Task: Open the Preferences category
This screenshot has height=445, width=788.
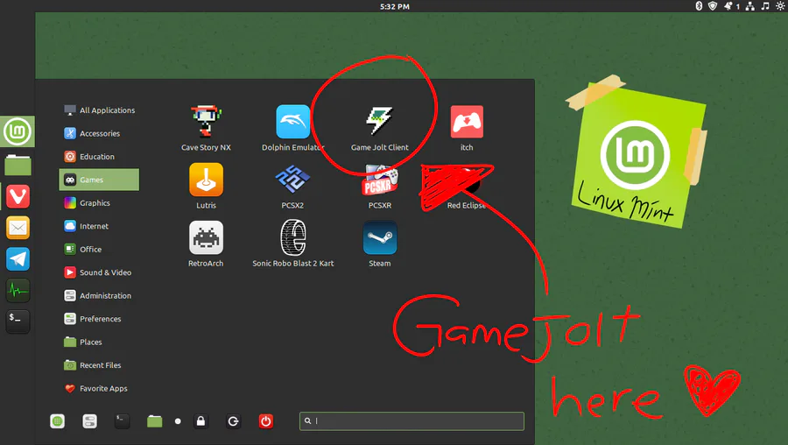Action: (x=100, y=318)
